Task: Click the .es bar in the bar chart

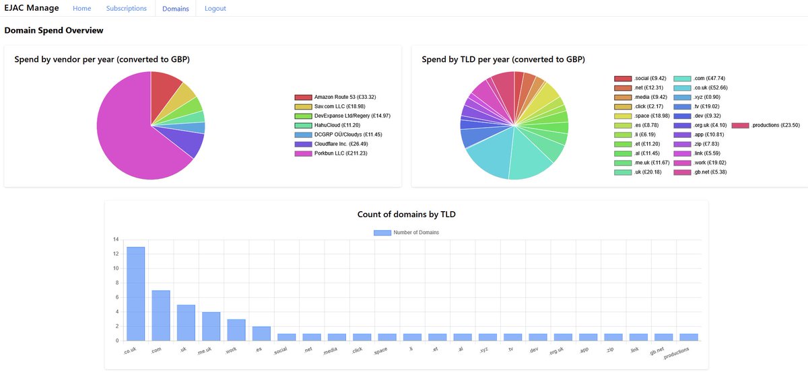Action: (x=262, y=334)
